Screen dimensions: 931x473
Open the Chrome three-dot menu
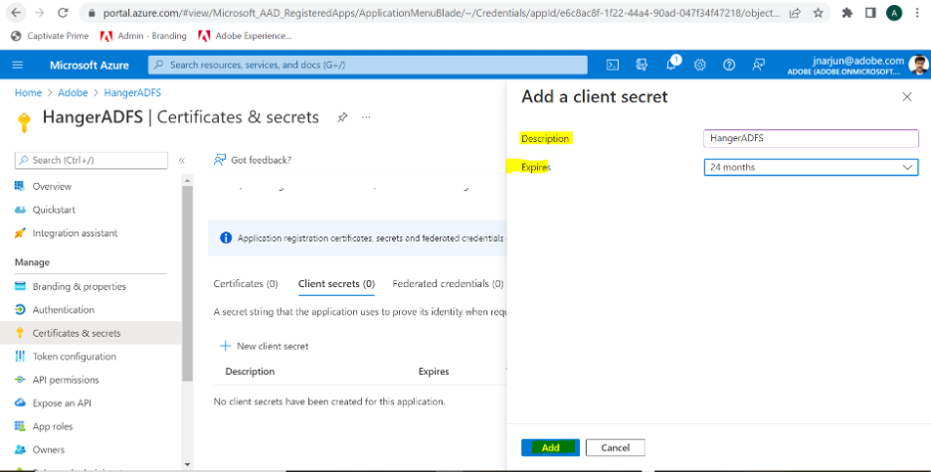coord(918,13)
